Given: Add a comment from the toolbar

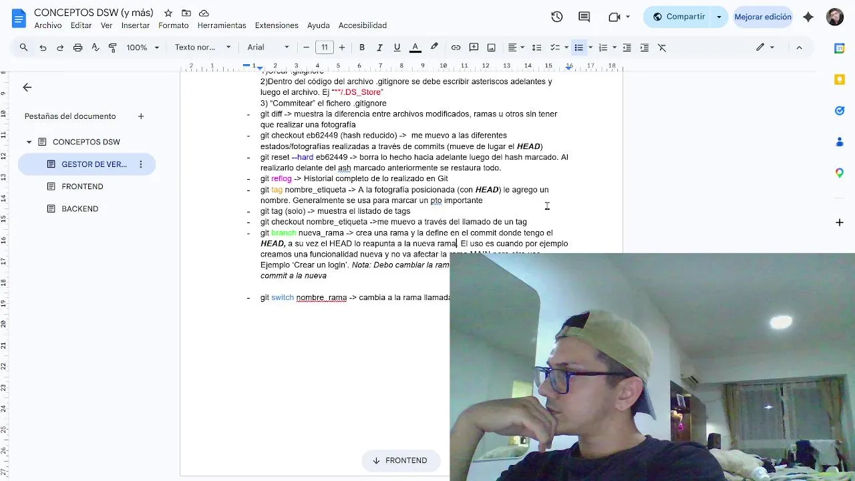Looking at the screenshot, I should point(474,47).
